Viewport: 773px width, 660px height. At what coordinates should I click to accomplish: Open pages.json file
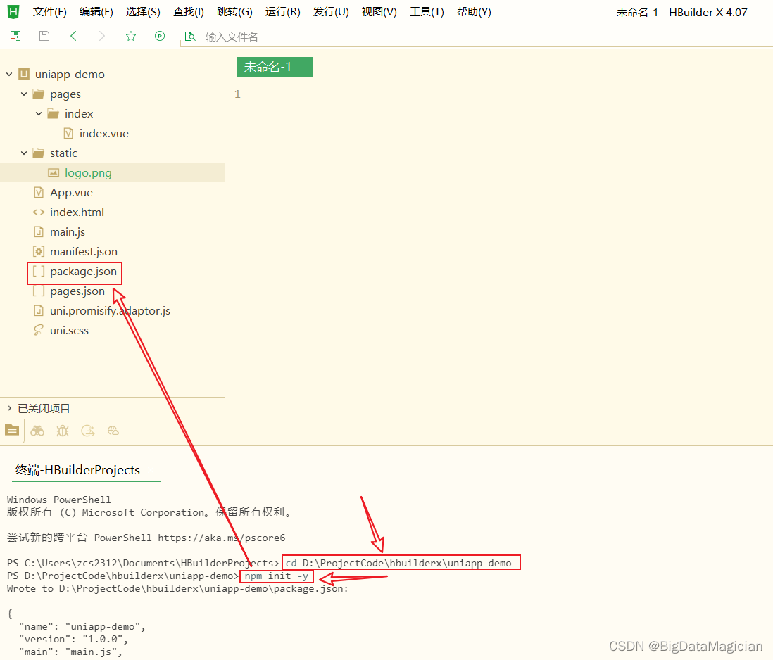point(77,291)
